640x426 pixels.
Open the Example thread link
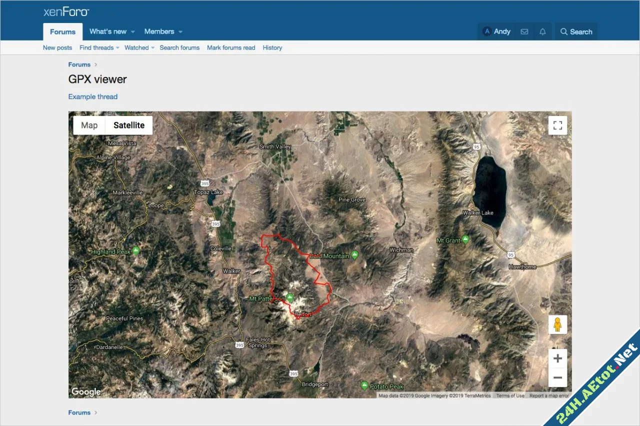click(x=92, y=96)
